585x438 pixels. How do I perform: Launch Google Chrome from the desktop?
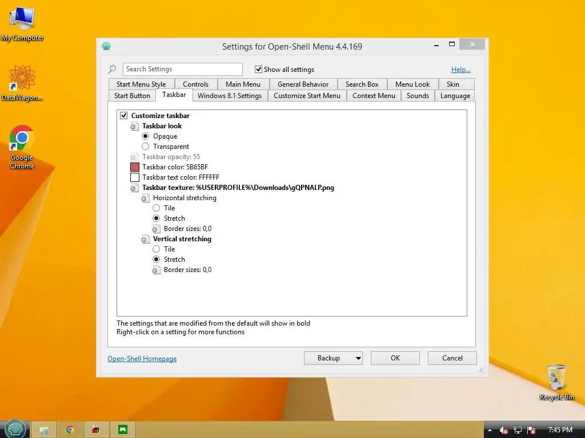[x=22, y=148]
